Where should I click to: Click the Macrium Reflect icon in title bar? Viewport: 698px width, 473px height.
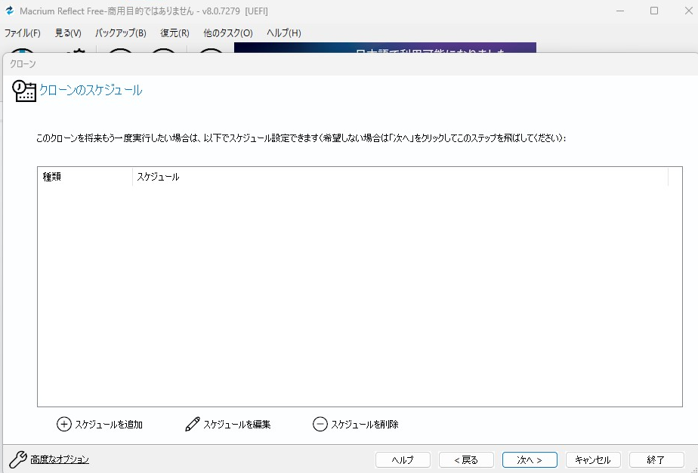(x=8, y=11)
